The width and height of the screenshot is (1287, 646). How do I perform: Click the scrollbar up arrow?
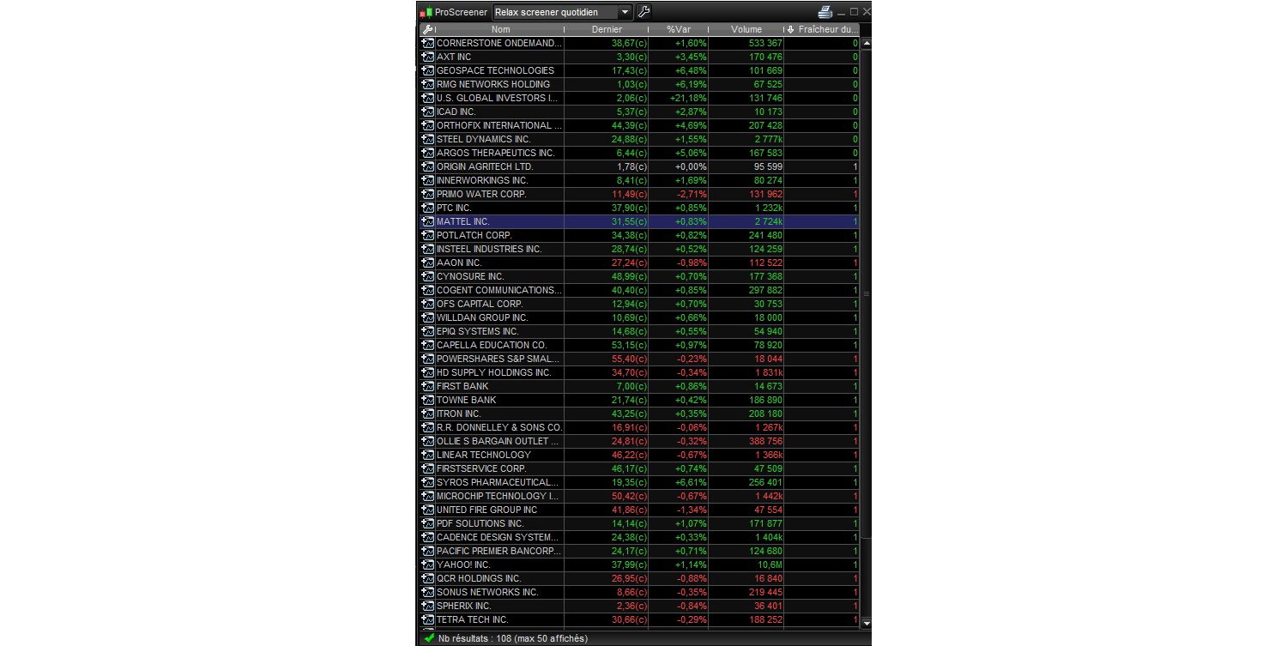pos(866,42)
